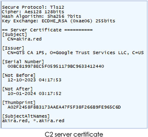
Task: Click the [Subject] label
Action: pos(15,35)
